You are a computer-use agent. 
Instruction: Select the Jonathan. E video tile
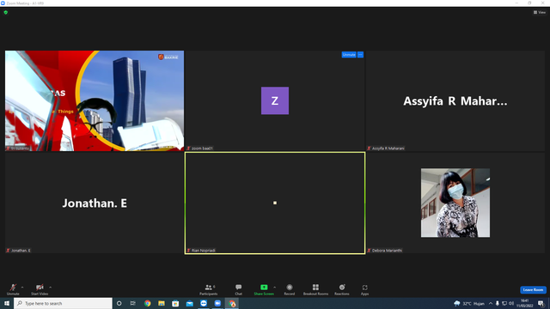(95, 203)
